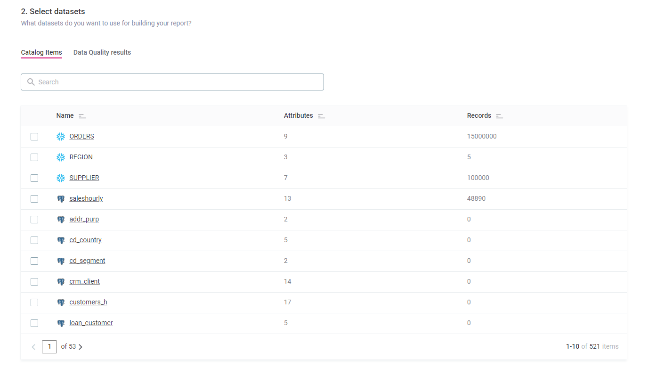Click the PostgreSQL elephant icon beside saleshourly

(61, 198)
